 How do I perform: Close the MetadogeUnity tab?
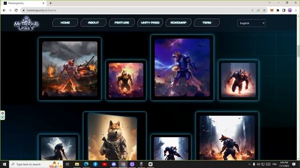tap(44, 3)
